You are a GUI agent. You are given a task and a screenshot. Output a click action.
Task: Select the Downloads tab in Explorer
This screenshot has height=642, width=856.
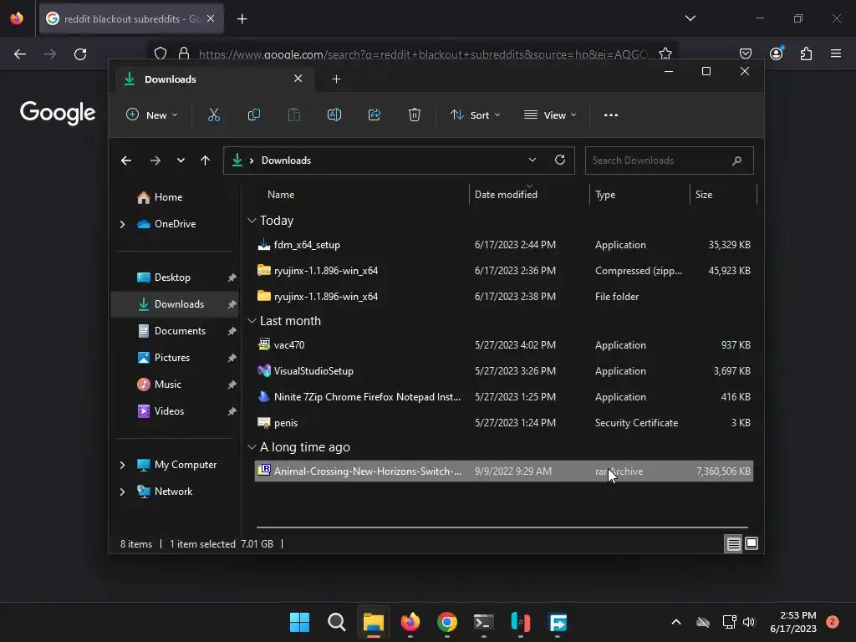(x=215, y=79)
